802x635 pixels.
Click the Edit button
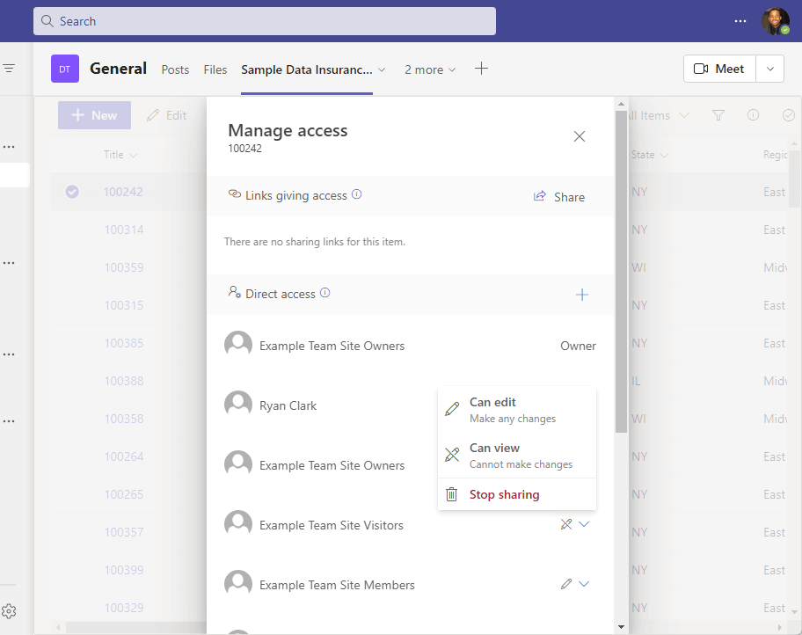tap(167, 115)
